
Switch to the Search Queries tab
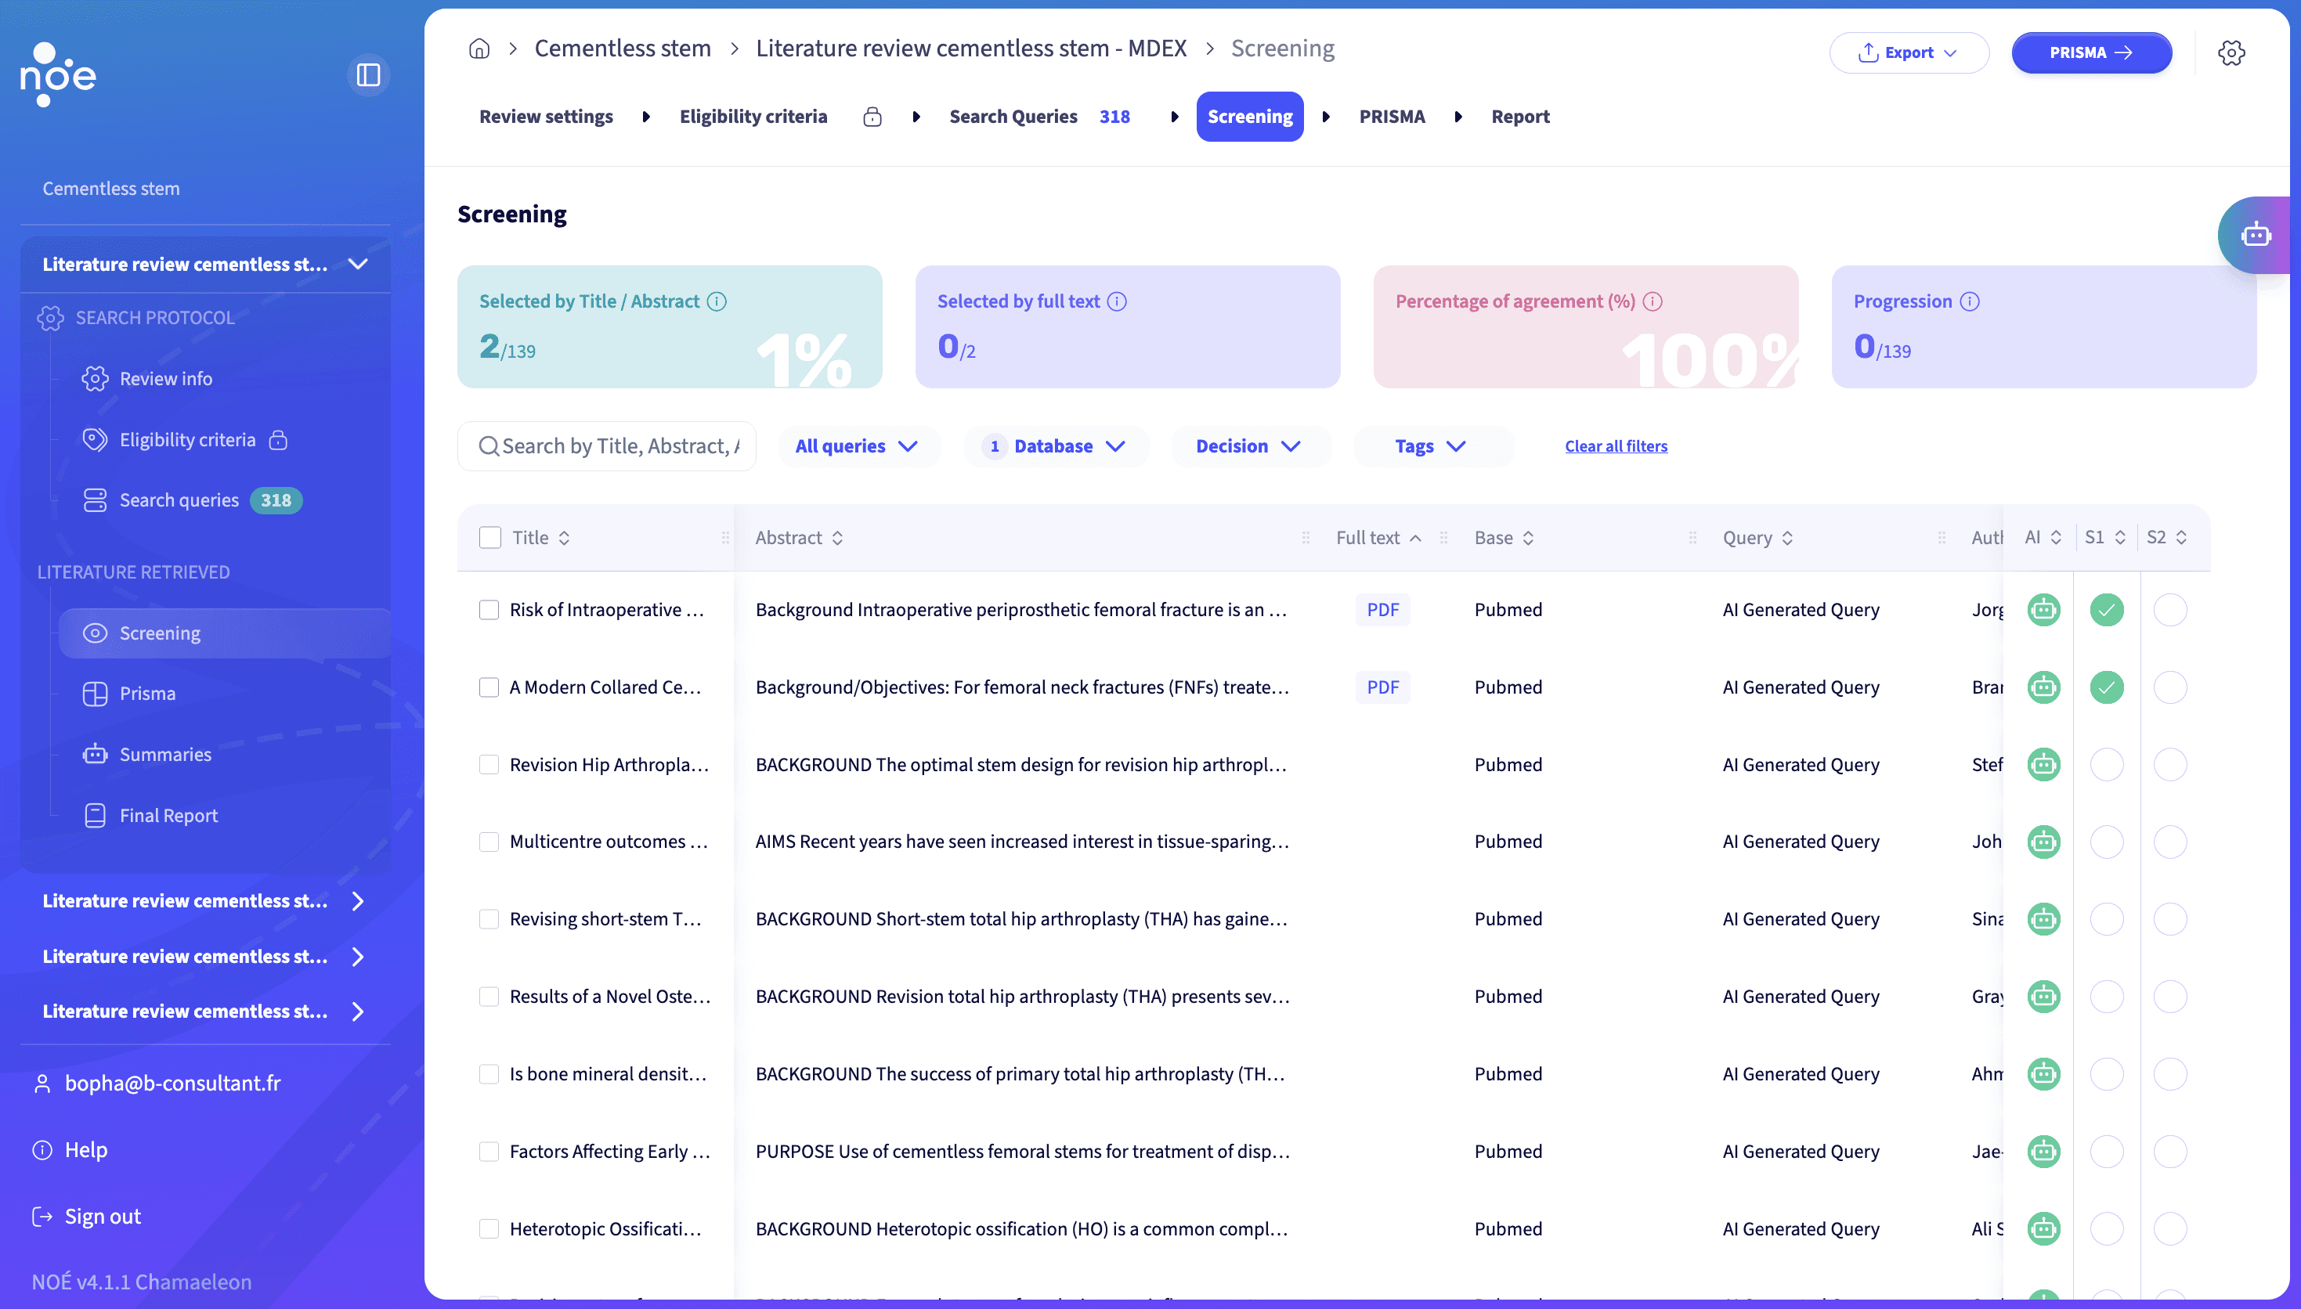[x=1013, y=117]
